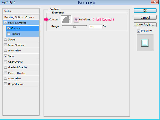The image size is (160, 120).
Task: Enable the Inner Shadow checkbox
Action: coord(6,45)
